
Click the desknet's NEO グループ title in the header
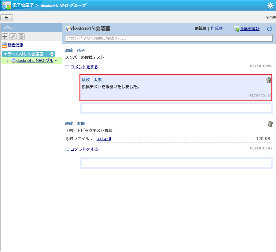pyautogui.click(x=63, y=6)
